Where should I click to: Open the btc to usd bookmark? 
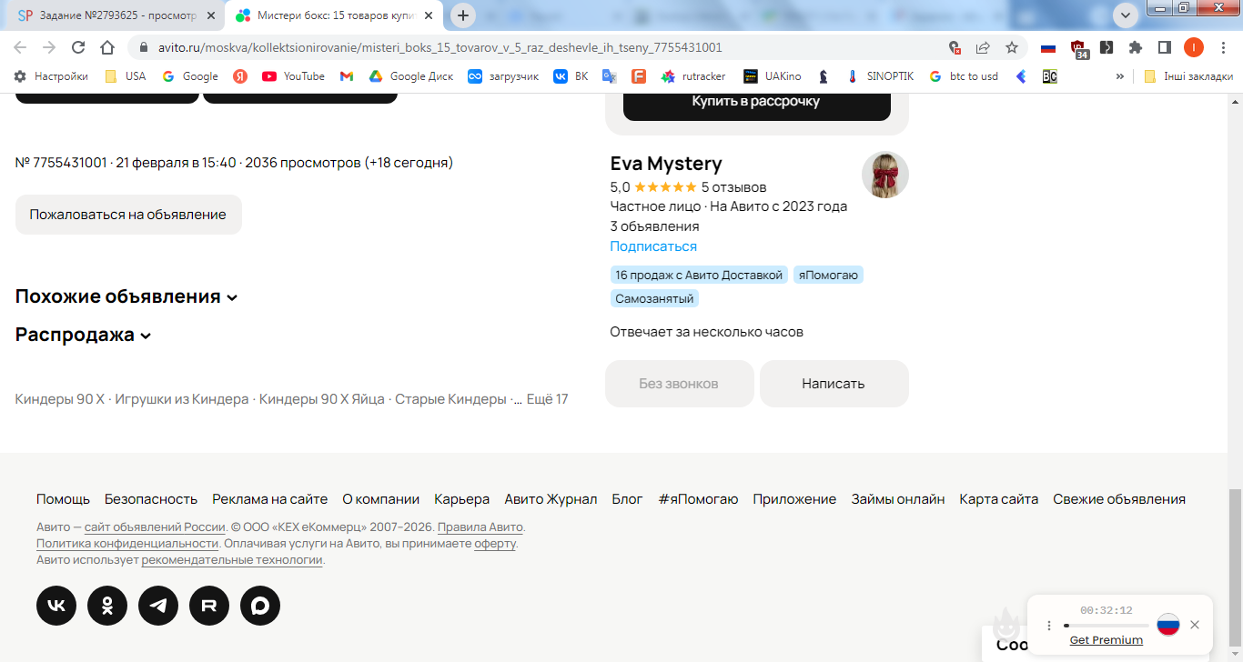click(x=964, y=76)
